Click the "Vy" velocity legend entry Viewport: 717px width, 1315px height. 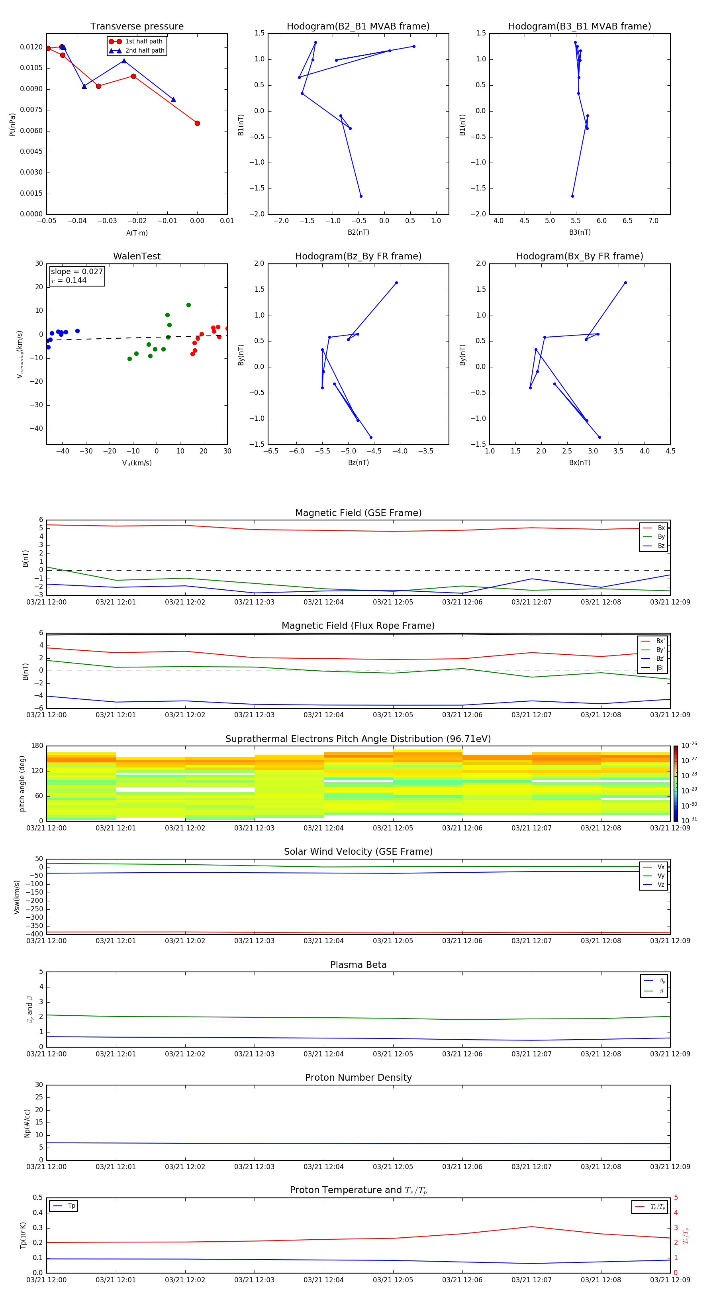[654, 875]
